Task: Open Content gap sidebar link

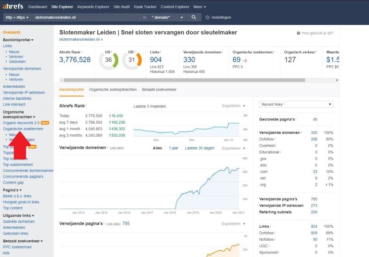Action: pos(13,183)
